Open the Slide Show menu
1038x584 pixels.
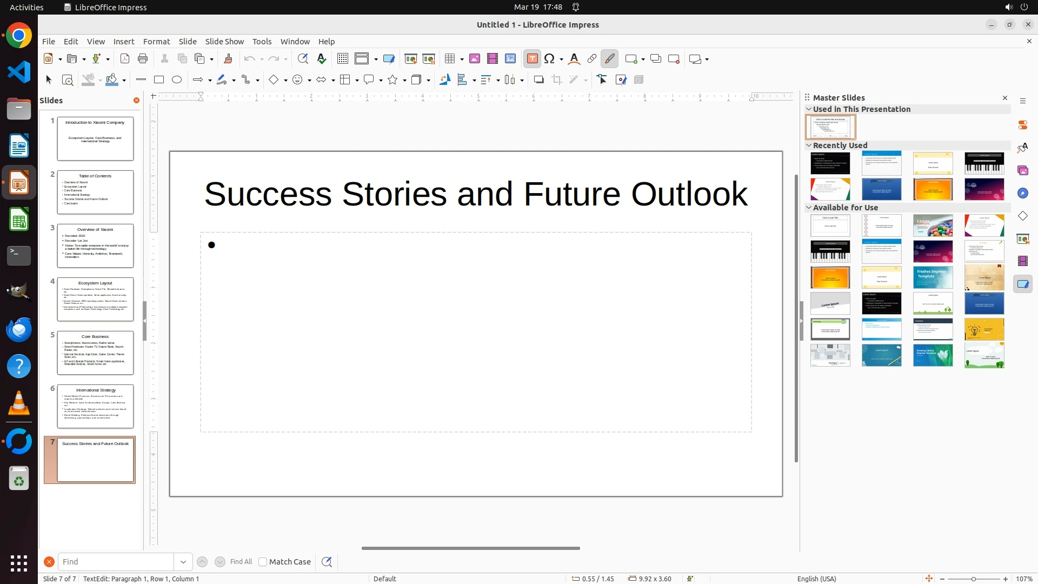coord(224,41)
